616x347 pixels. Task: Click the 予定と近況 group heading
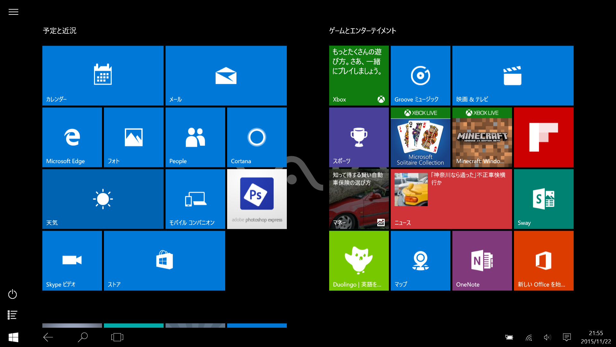pos(60,31)
